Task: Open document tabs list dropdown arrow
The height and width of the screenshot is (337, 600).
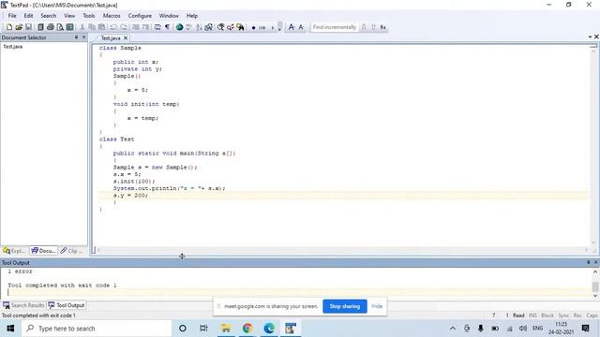Action: 590,37
